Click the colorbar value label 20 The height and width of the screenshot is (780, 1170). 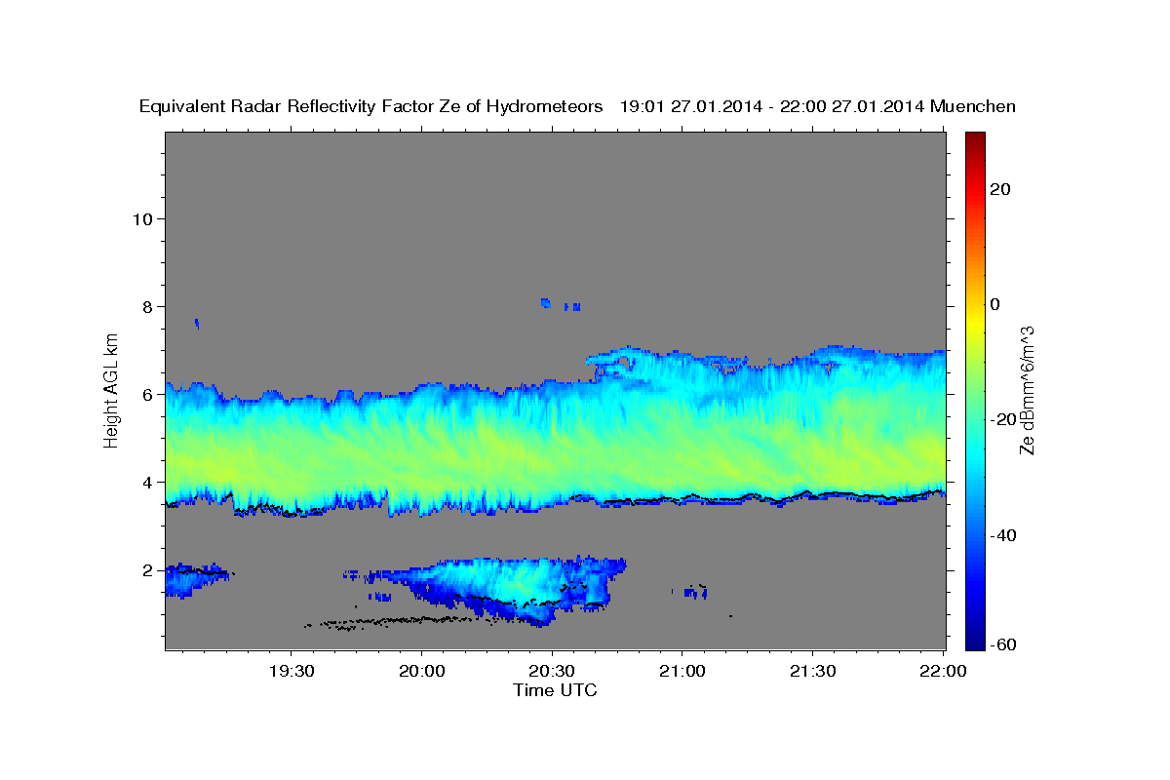point(1000,189)
